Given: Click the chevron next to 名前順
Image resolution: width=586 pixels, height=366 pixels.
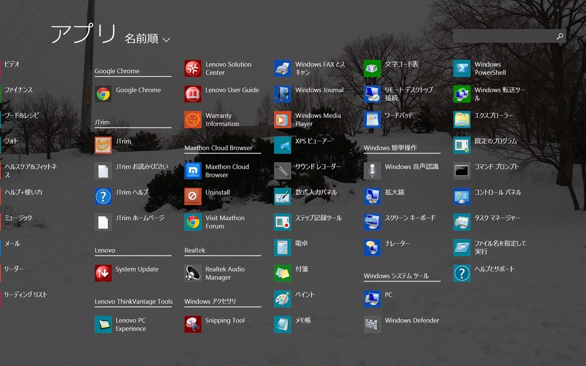Looking at the screenshot, I should (x=166, y=40).
